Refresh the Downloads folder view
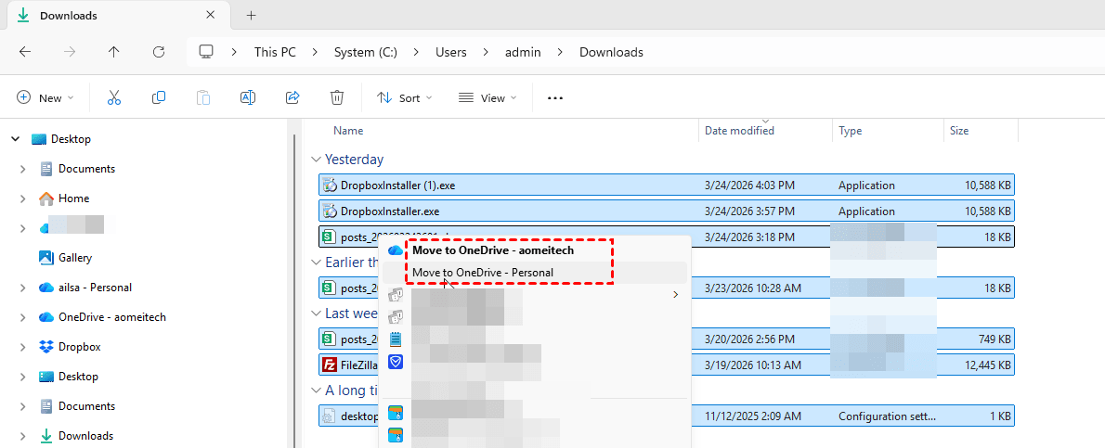The width and height of the screenshot is (1105, 448). [x=159, y=52]
